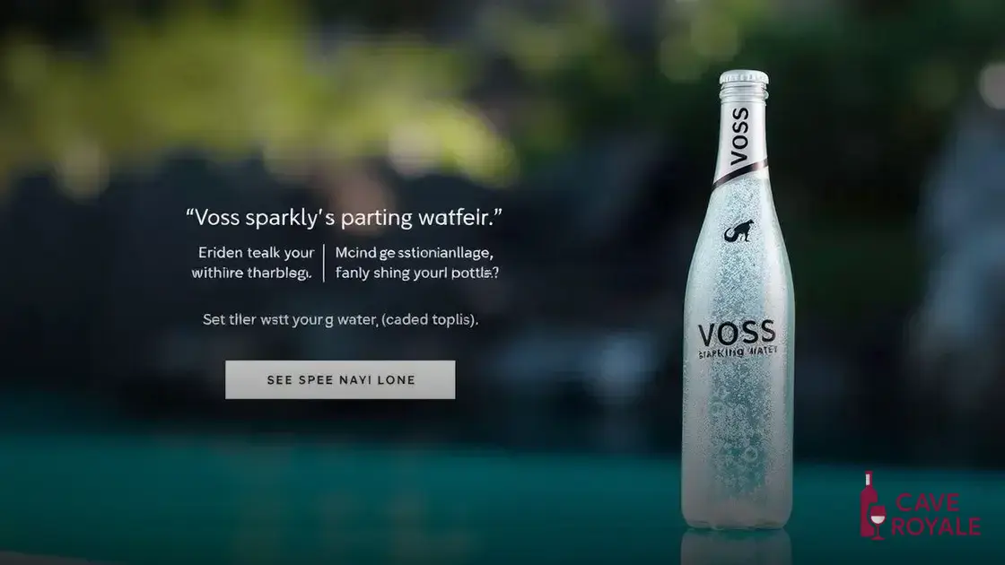Click the "Eriden tealk your" text line

click(256, 252)
